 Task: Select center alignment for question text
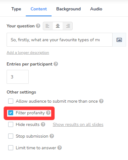pos(58,26)
